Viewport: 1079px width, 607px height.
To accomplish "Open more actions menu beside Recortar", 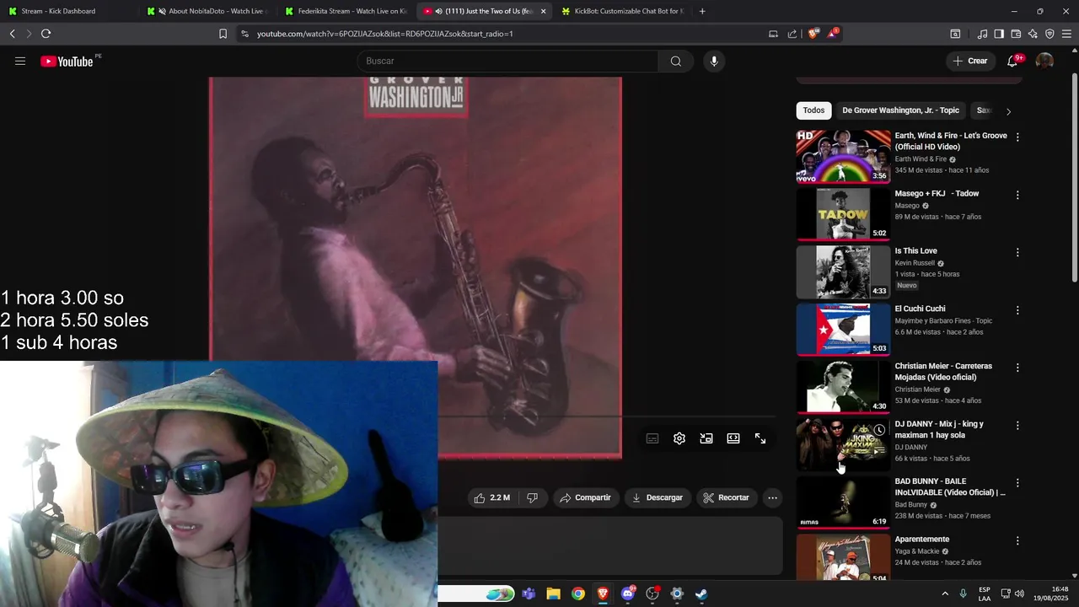I will [772, 497].
